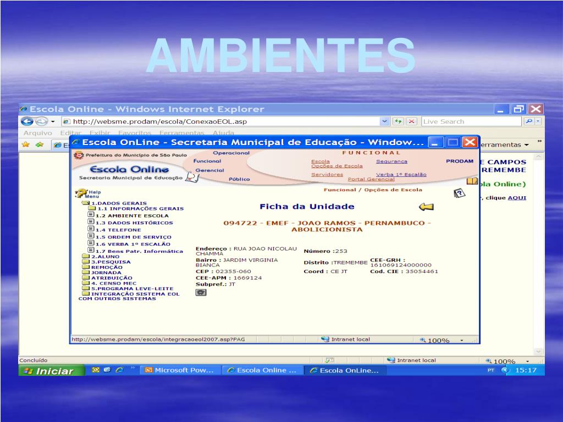Click the clock showing 15:17

[526, 370]
